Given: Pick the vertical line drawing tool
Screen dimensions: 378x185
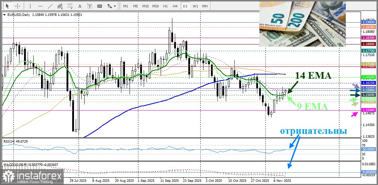Looking at the screenshot, I should 30,6.
